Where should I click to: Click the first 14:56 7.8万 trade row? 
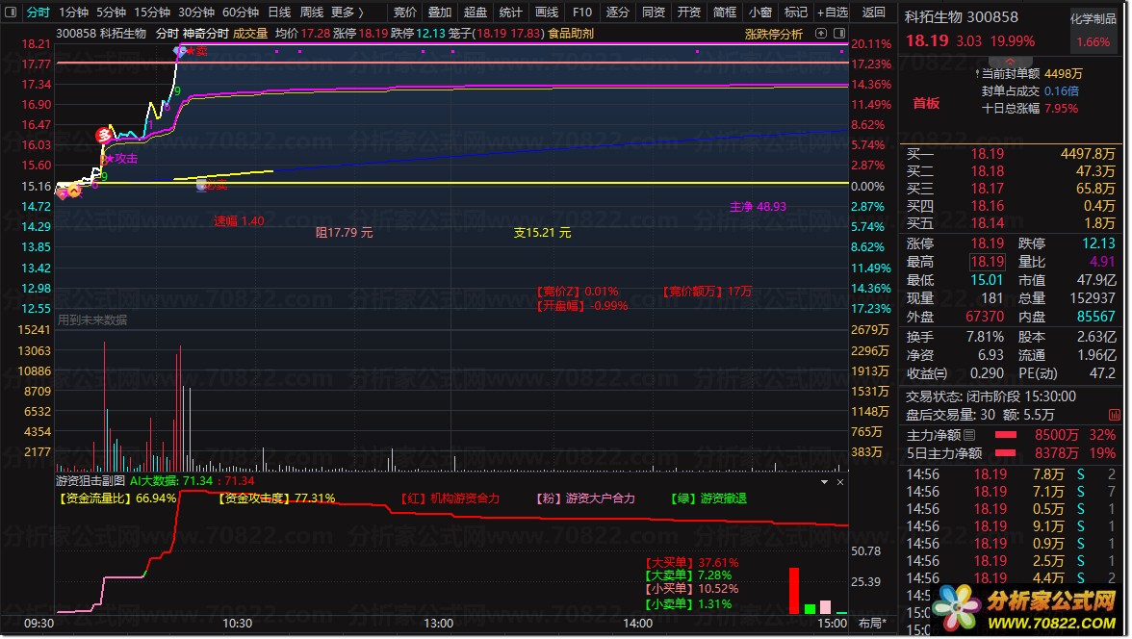pos(1011,474)
